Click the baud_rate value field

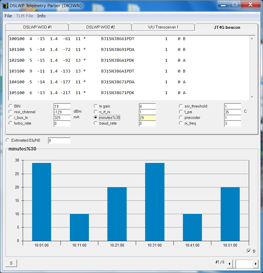pos(147,123)
